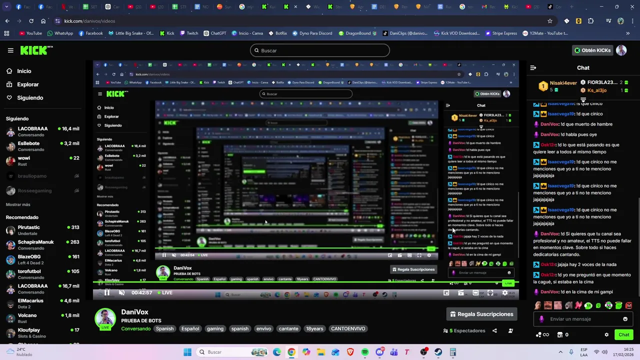This screenshot has height=360, width=640.
Task: Click the microphone icon in chat input
Action: (541, 319)
